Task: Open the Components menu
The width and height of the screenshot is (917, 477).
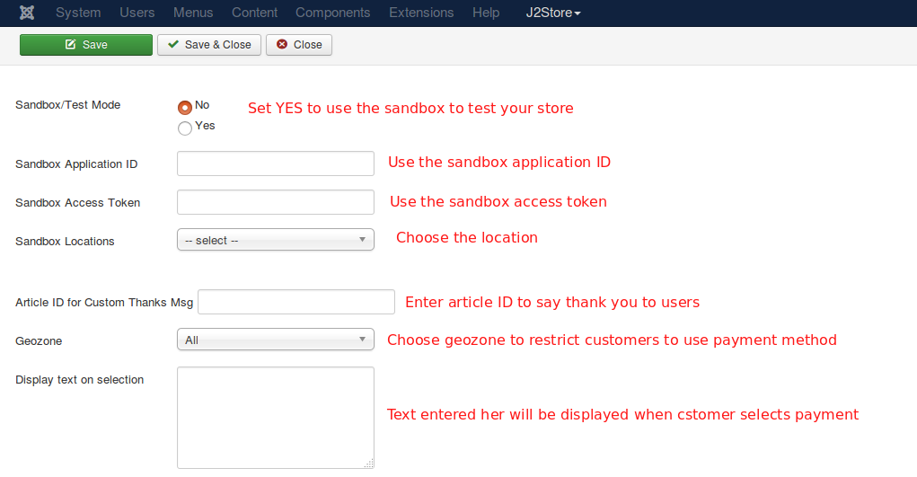Action: pos(332,13)
